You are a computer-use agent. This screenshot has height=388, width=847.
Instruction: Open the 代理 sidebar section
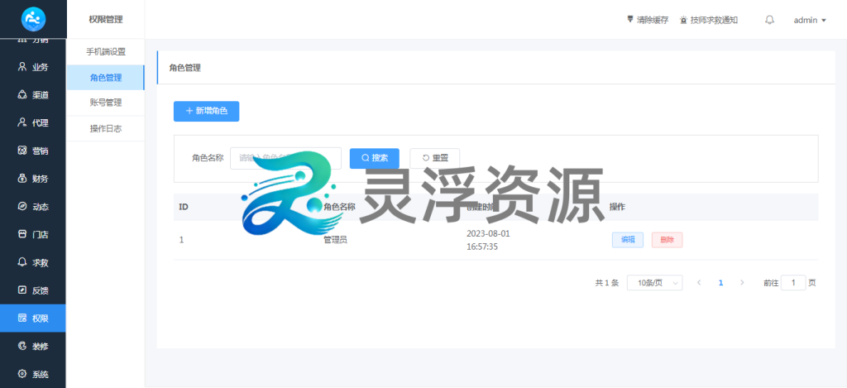33,122
